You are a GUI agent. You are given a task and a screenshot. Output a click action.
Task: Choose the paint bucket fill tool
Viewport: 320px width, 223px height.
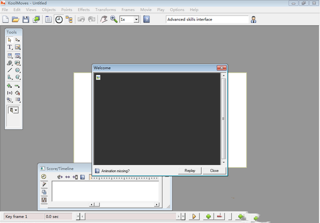[18, 93]
